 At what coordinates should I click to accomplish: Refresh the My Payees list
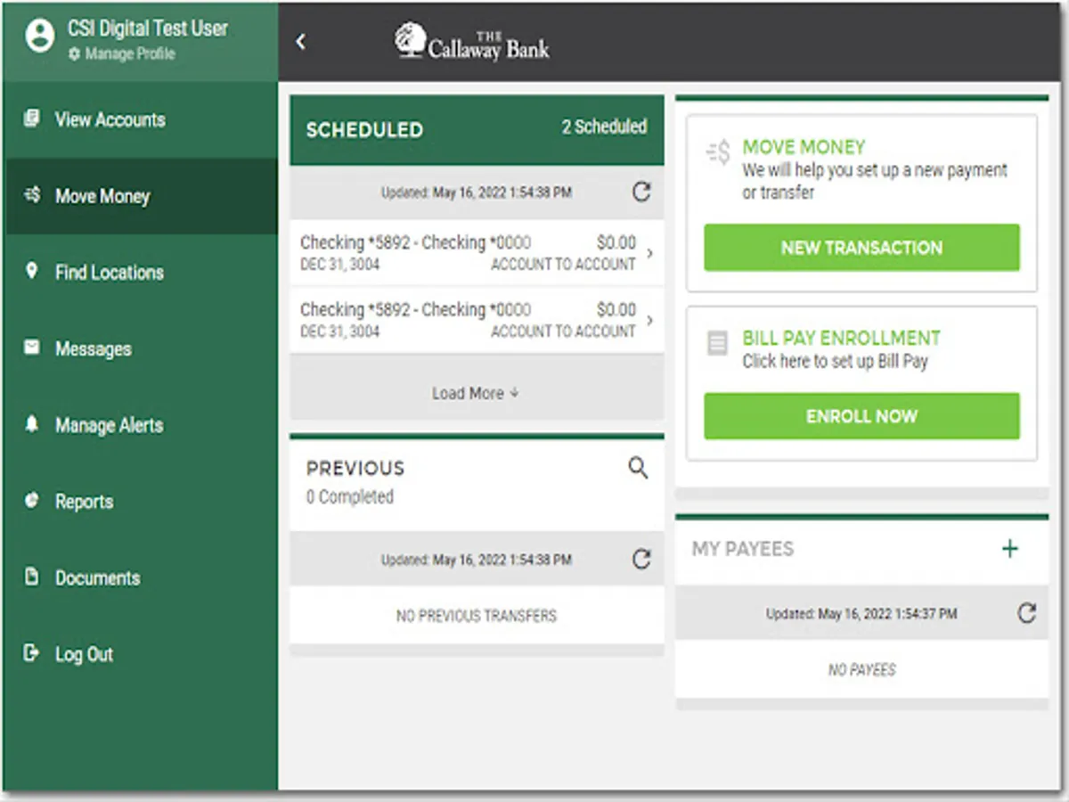pos(1027,613)
